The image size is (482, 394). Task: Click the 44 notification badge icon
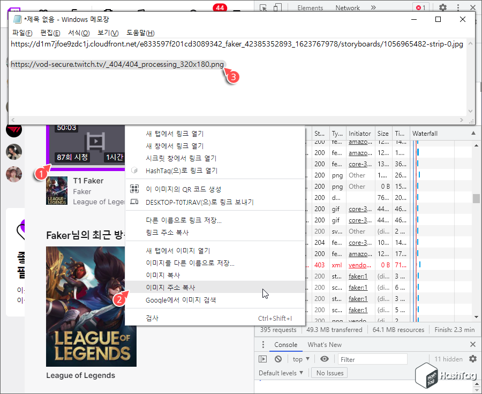220,7
